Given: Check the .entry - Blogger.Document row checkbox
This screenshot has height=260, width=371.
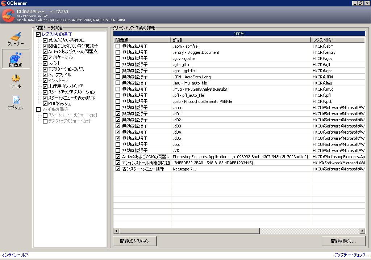Looking at the screenshot, I should [118, 52].
